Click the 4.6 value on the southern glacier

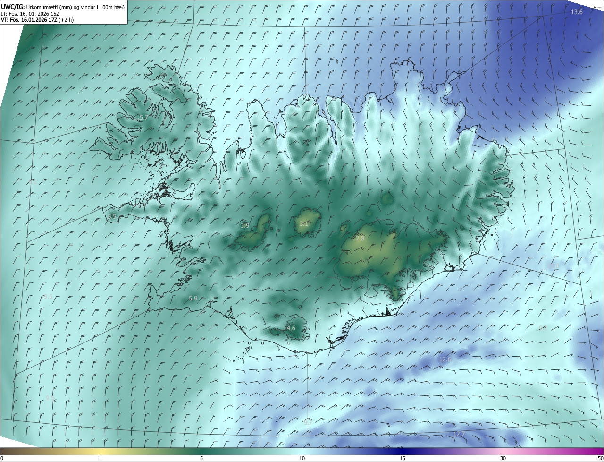(x=291, y=328)
